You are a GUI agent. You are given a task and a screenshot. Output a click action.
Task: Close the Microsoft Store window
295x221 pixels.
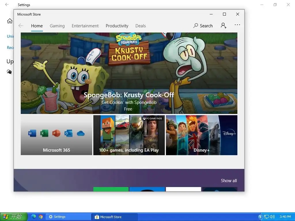pos(238,14)
